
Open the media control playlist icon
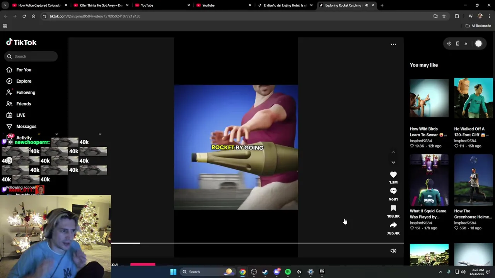tap(471, 16)
